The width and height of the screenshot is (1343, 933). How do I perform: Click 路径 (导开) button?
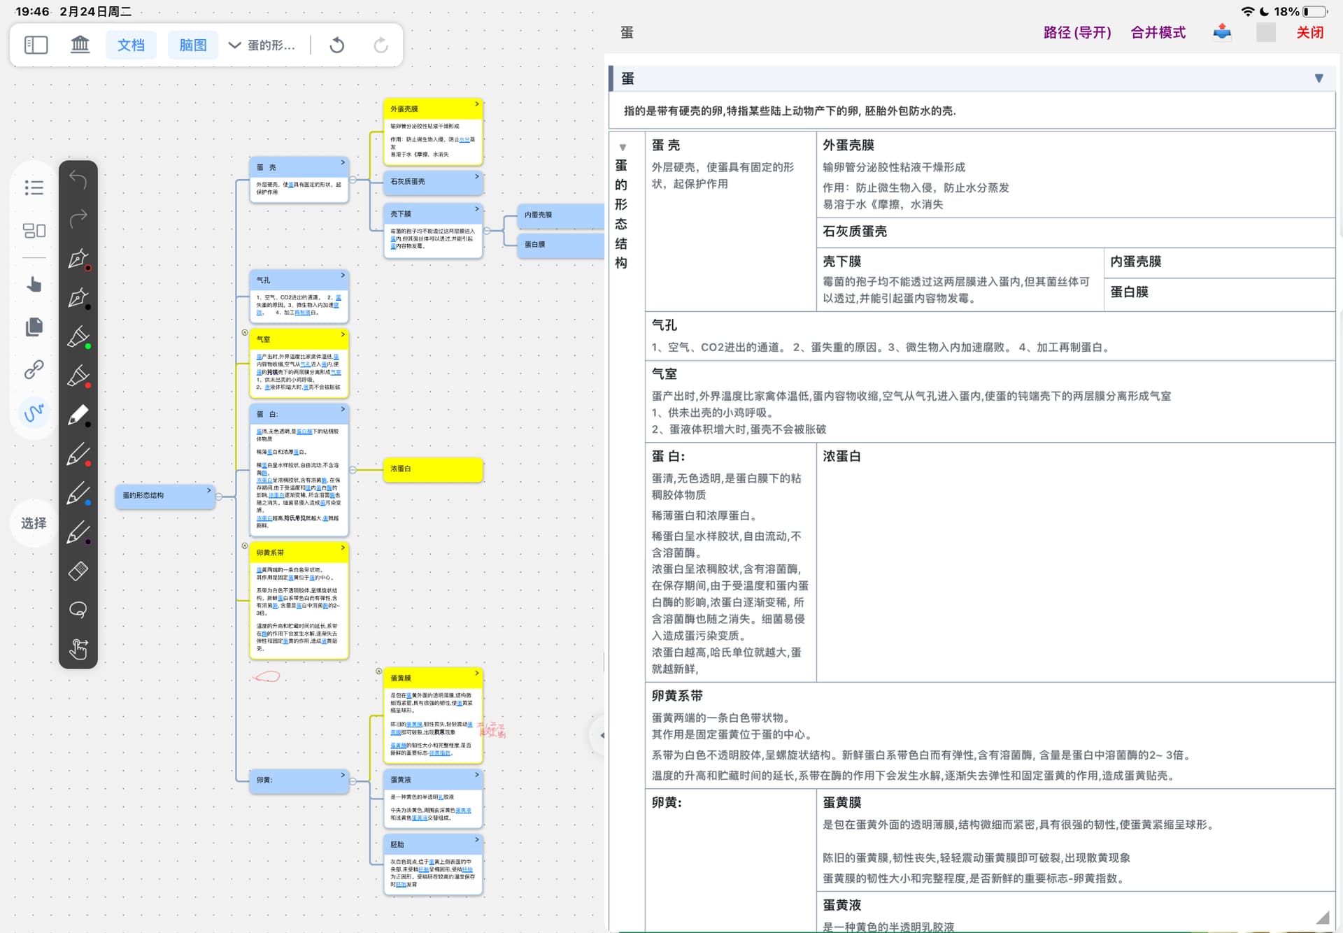pos(1076,32)
